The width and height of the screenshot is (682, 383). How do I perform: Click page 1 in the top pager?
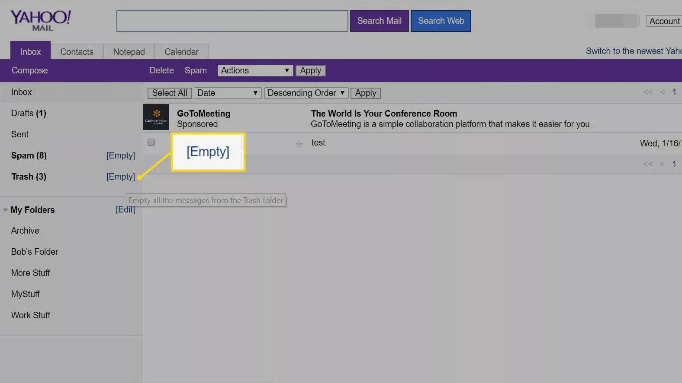[x=674, y=92]
